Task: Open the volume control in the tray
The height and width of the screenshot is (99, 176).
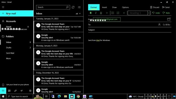Action: point(165,97)
